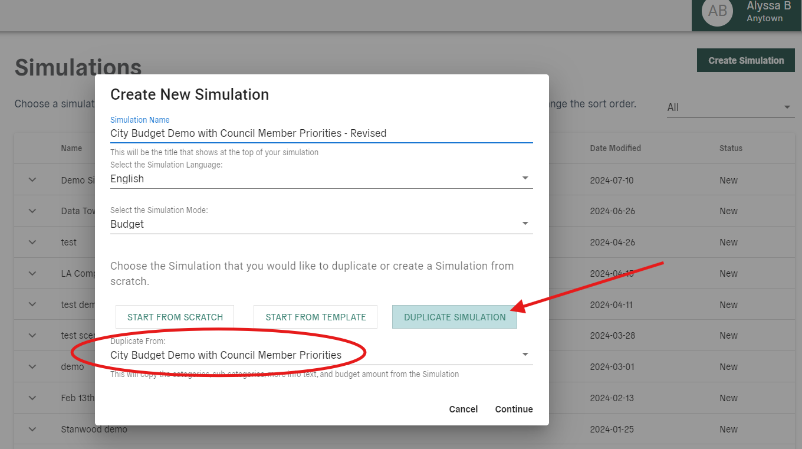802x449 pixels.
Task: Click the date 2024-03-01
Action: [612, 366]
